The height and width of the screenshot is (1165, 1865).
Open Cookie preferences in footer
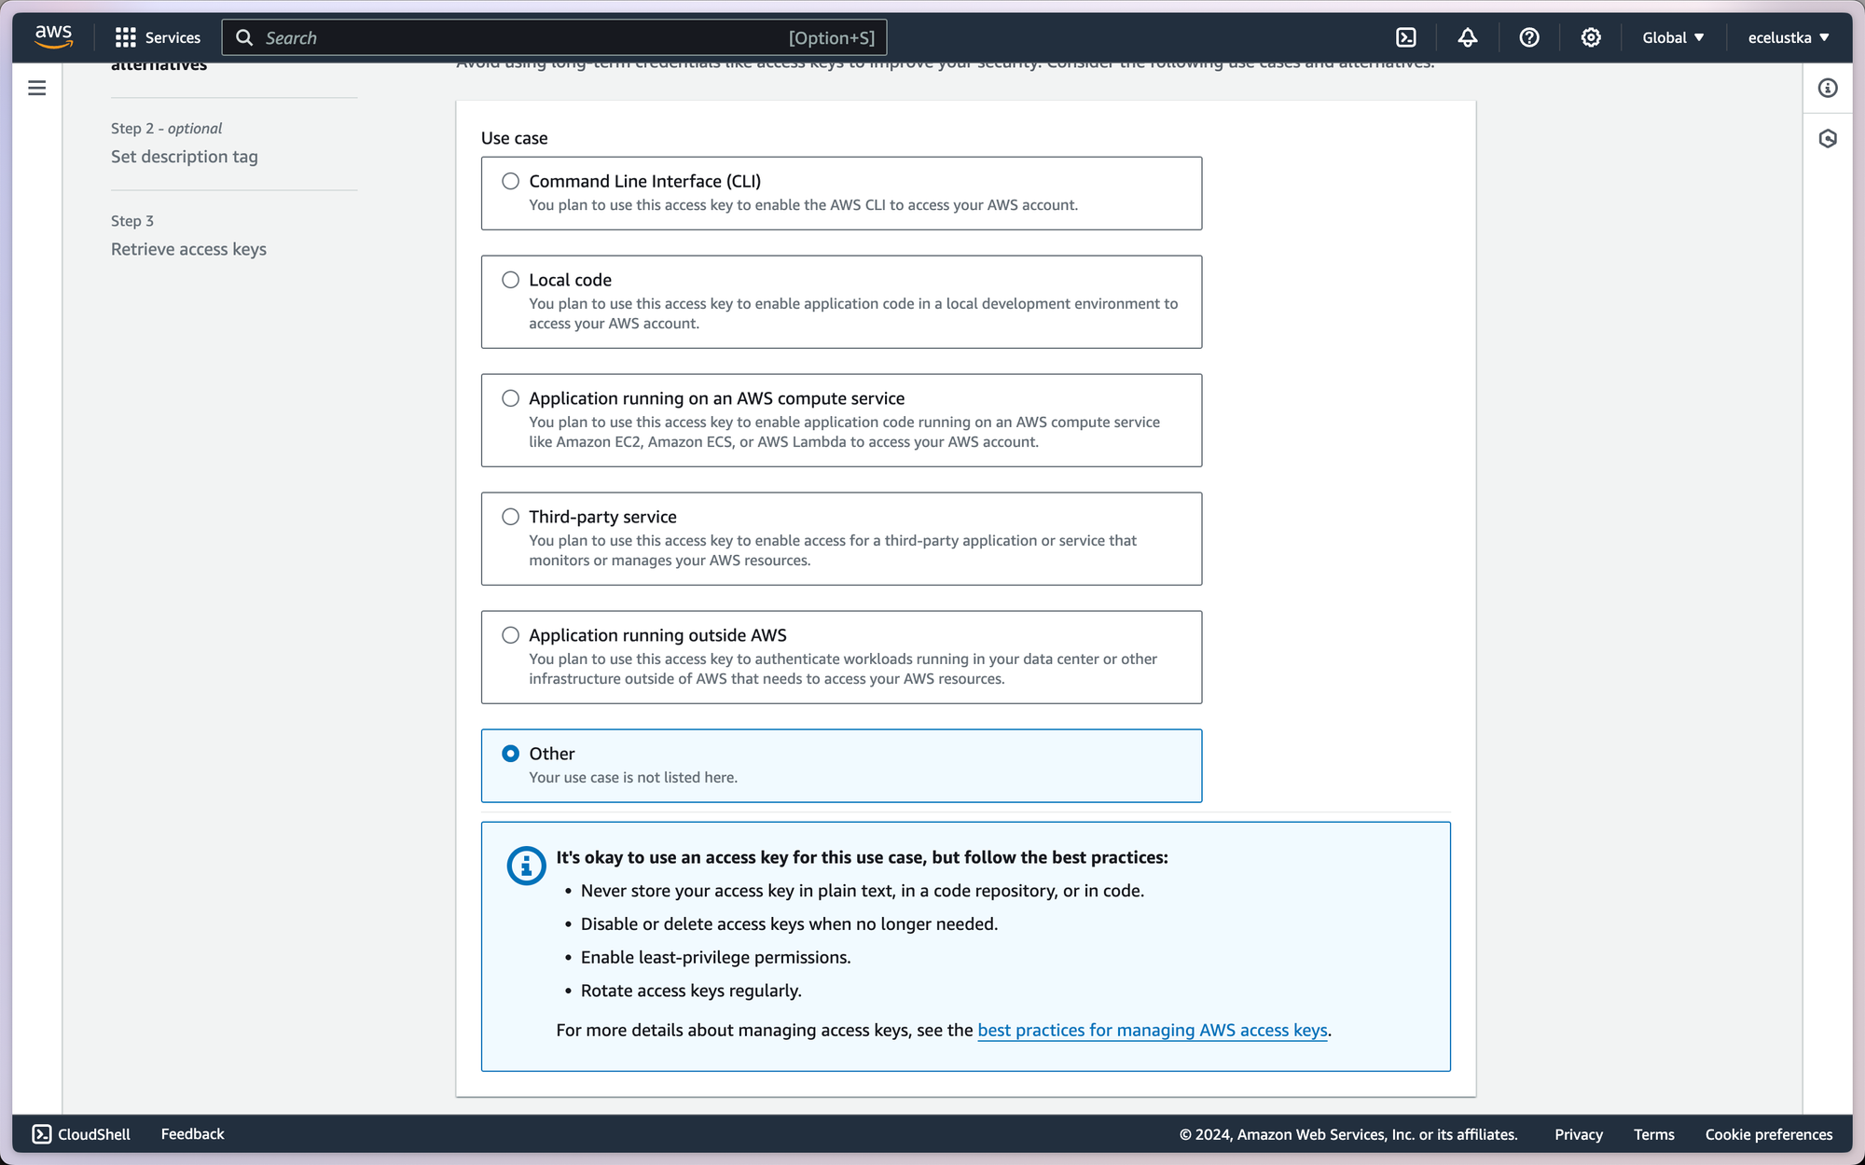(1768, 1134)
